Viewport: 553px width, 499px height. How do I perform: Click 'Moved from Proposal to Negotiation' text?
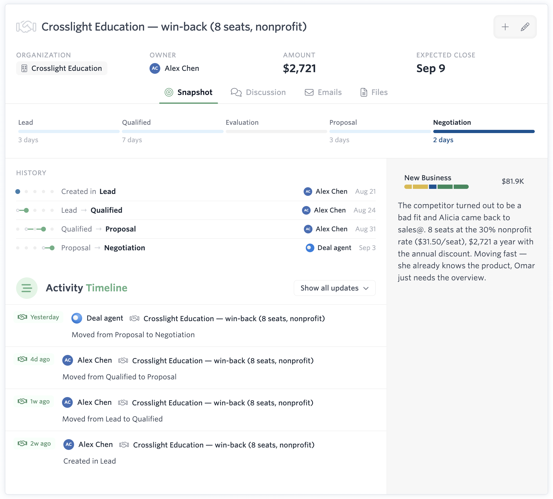[133, 335]
